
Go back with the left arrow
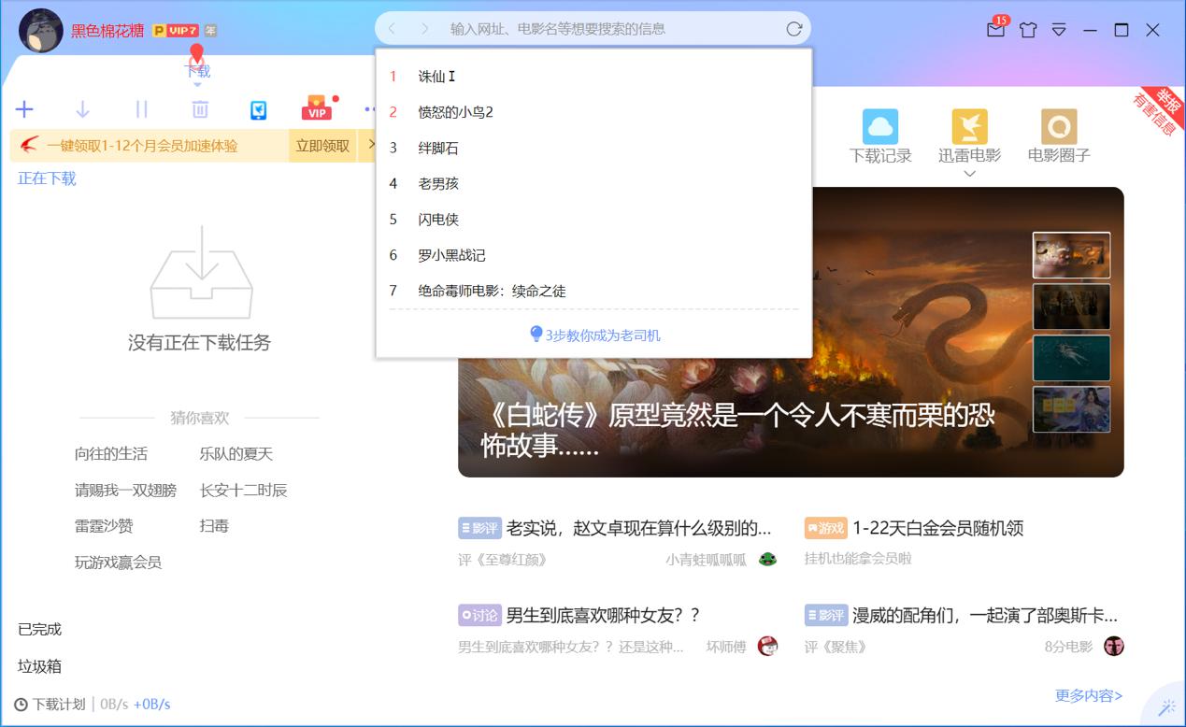click(x=392, y=29)
